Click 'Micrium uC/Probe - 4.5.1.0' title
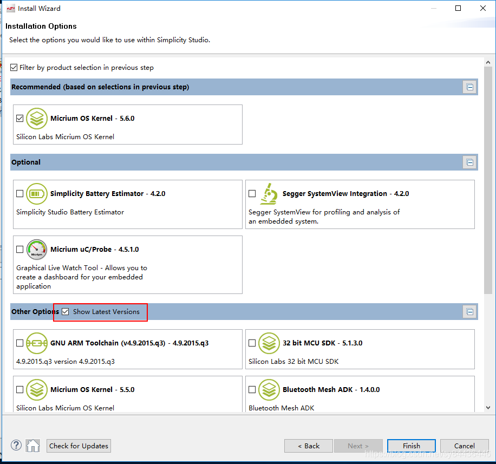The width and height of the screenshot is (496, 464). point(95,249)
